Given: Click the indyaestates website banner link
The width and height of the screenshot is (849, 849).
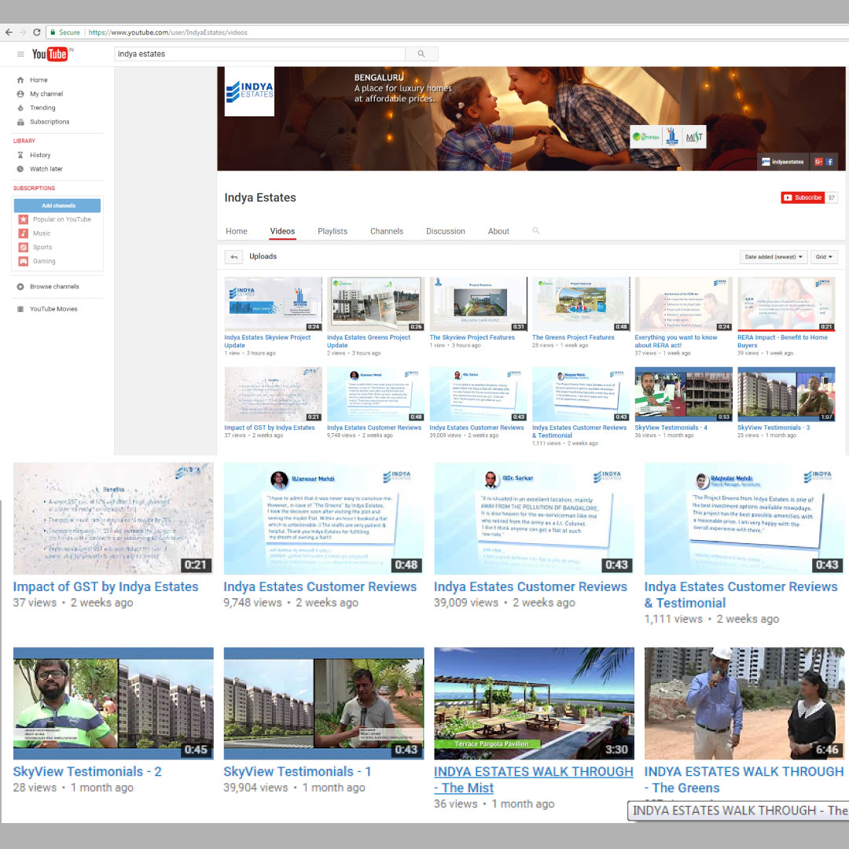Looking at the screenshot, I should (x=782, y=162).
